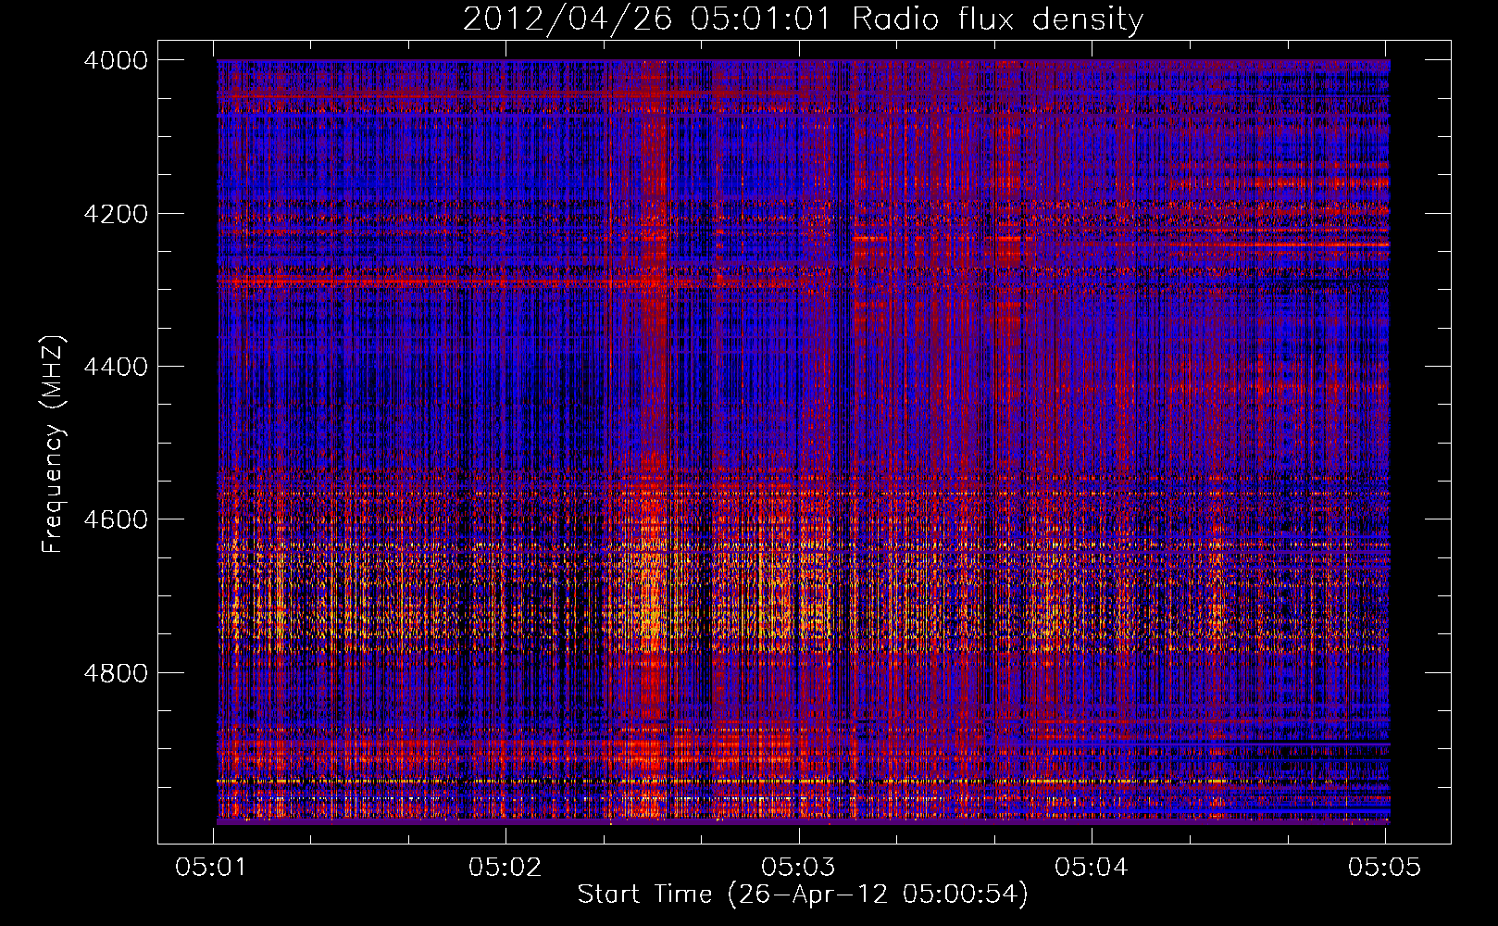Click the '4600' frequency axis label
The width and height of the screenshot is (1498, 926).
[116, 519]
